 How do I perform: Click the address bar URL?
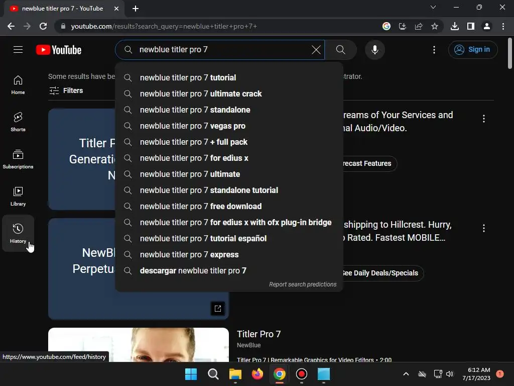(164, 26)
